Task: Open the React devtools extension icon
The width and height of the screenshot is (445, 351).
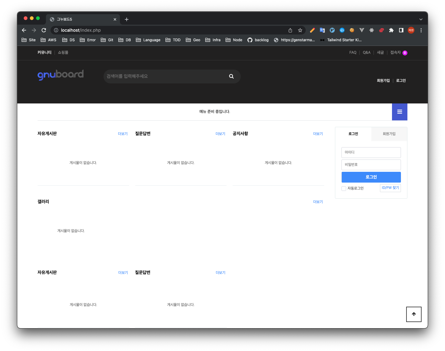Action: click(x=372, y=30)
